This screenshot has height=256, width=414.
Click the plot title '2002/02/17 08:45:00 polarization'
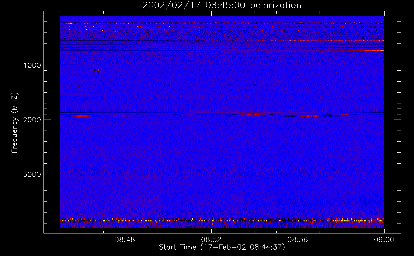click(222, 5)
